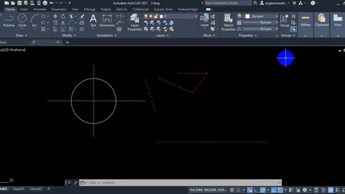
Task: Activate the Move tool
Action: coord(55,16)
